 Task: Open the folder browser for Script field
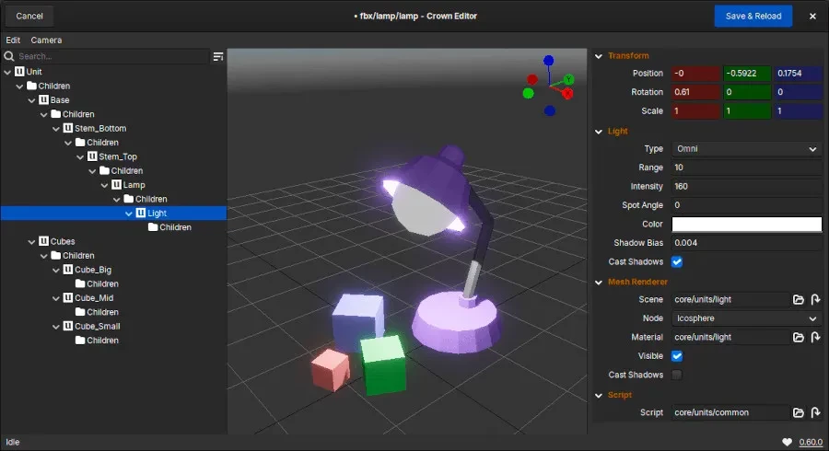point(799,413)
